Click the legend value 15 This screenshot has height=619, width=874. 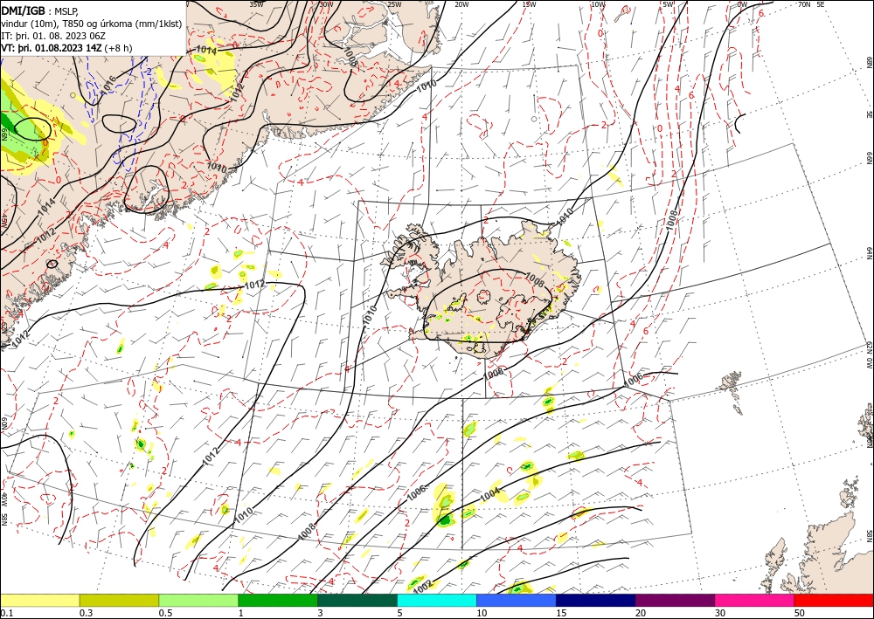(x=561, y=613)
